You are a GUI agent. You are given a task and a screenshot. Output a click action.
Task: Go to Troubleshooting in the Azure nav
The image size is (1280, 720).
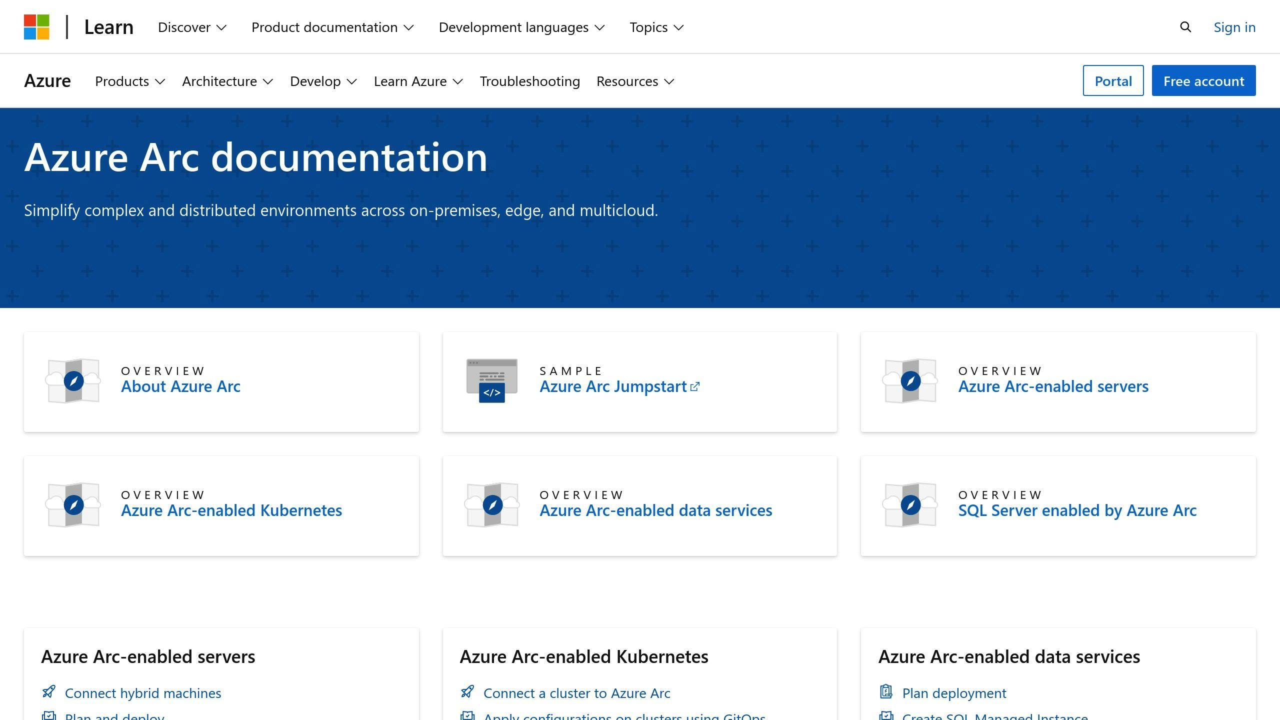[x=530, y=81]
